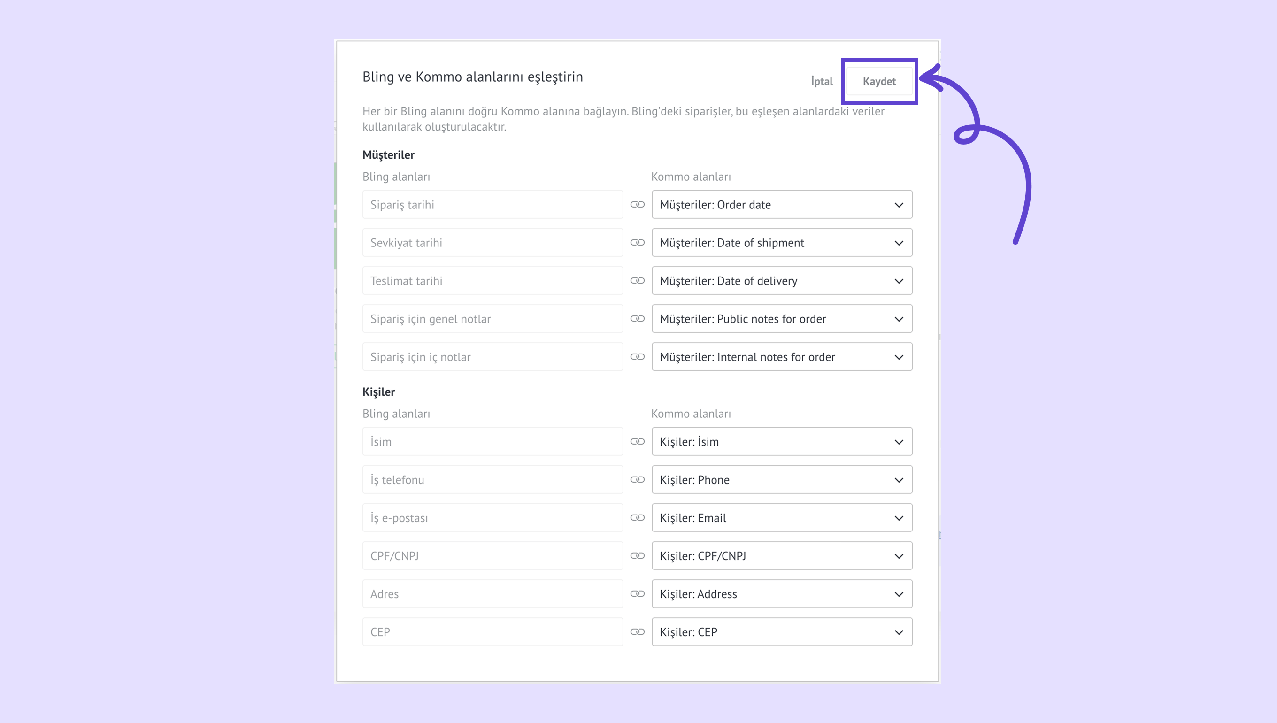
Task: Open Müşteriler: Public notes for order dropdown
Action: (782, 319)
